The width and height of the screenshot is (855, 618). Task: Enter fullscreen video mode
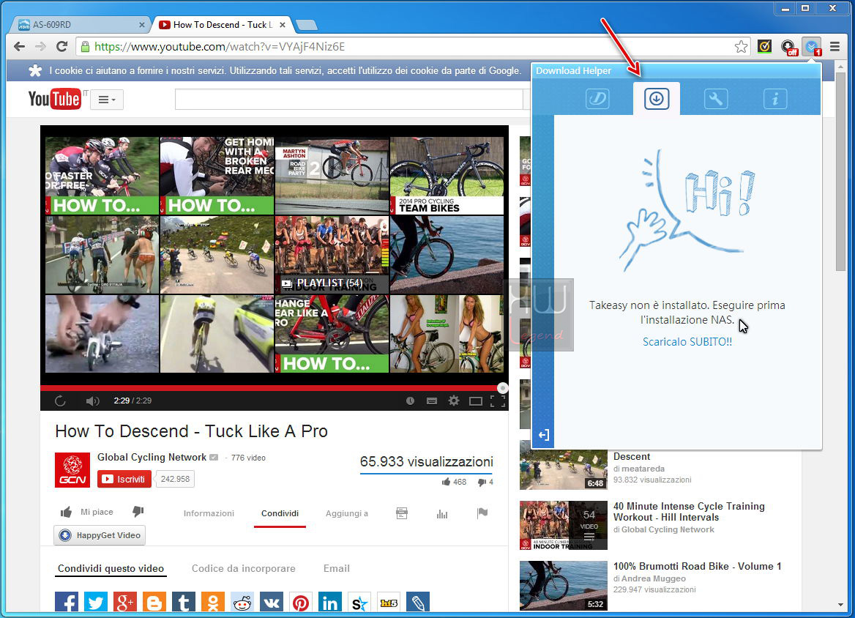point(497,401)
